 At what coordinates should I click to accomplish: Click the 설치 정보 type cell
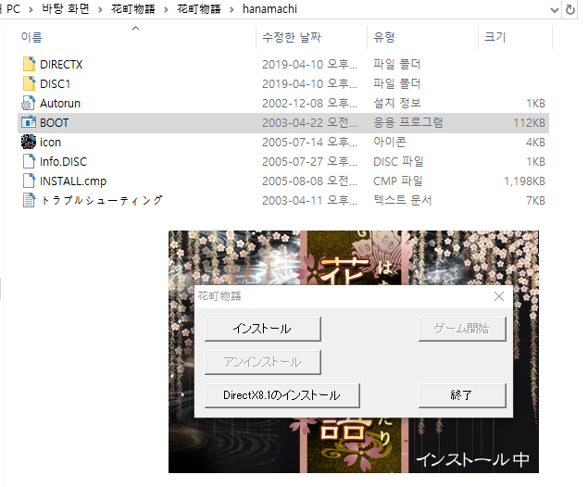pos(396,103)
